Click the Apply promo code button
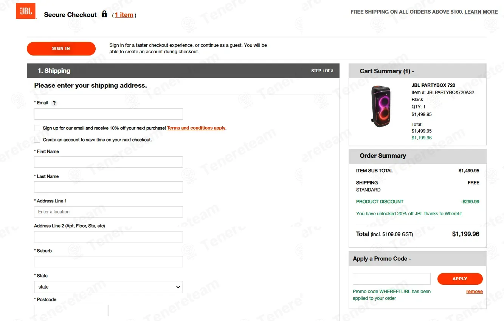Viewport: 504px width, 321px height. click(460, 279)
